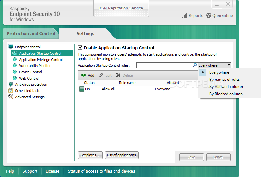Click the Endpoint control monitor icon

[x=11, y=47]
